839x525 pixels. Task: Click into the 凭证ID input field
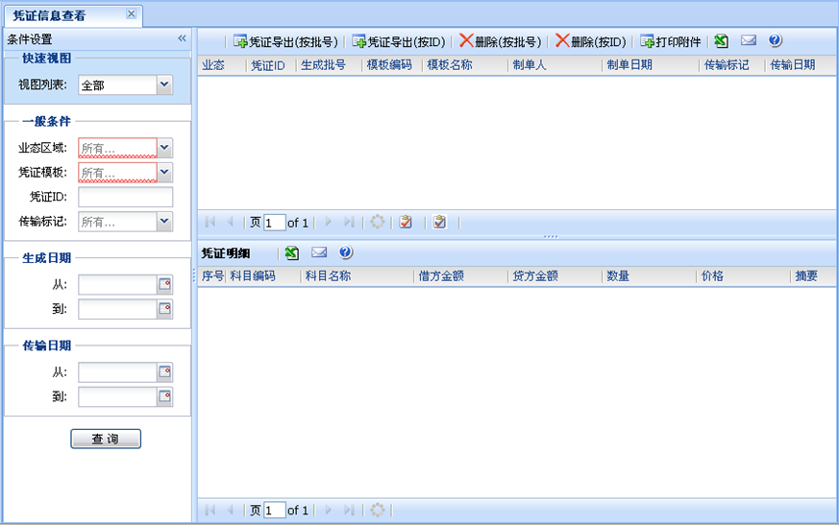[125, 197]
